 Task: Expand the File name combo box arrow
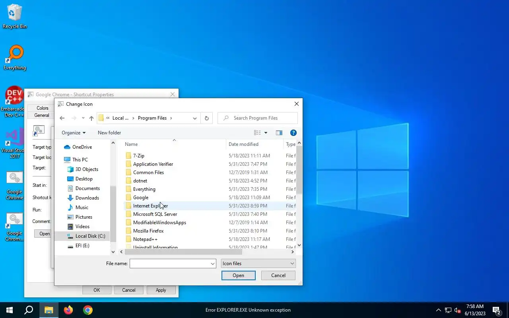(213, 264)
